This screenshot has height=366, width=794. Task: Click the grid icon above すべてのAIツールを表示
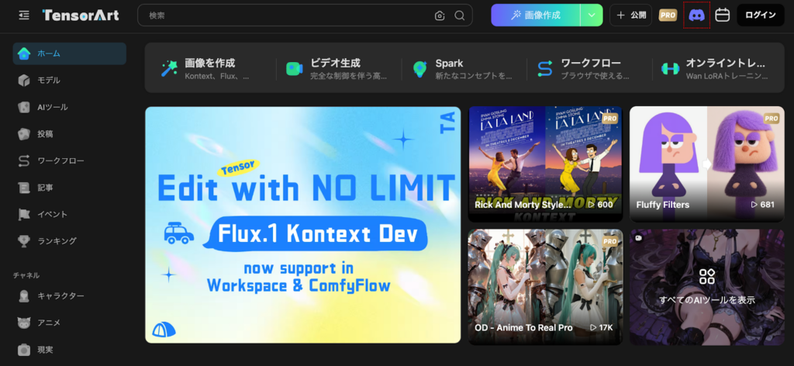[x=707, y=276]
